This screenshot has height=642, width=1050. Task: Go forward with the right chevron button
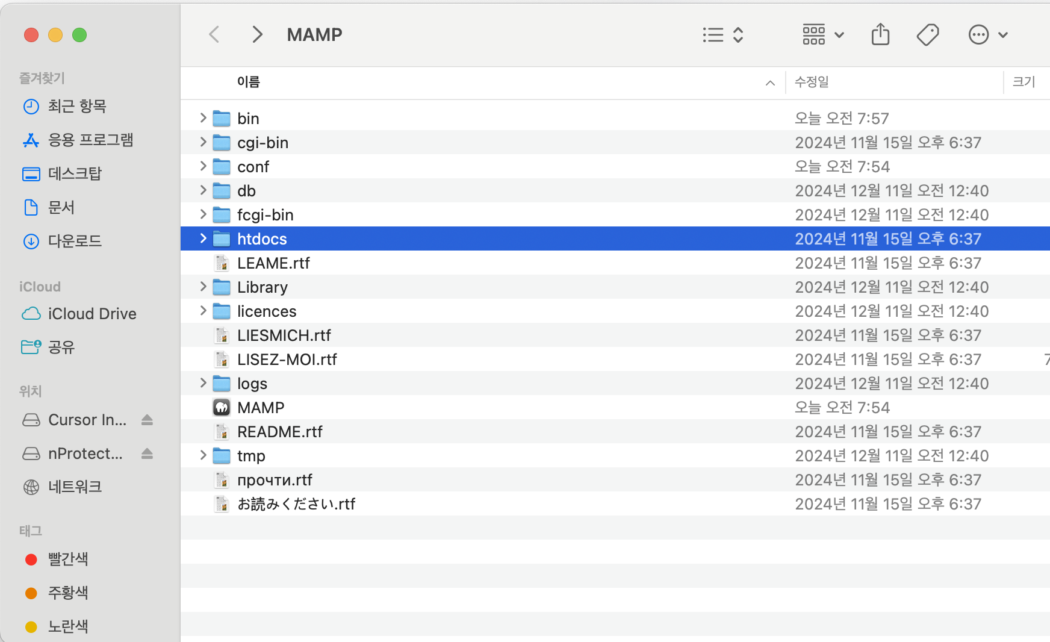point(257,34)
